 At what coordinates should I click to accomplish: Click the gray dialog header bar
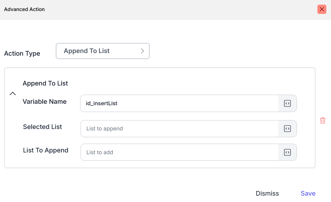174,10
